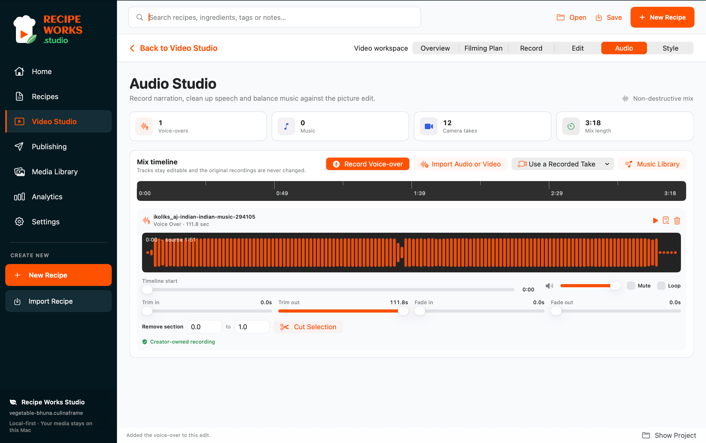Delete the voice-over track with trash icon
706x443 pixels.
click(x=677, y=220)
